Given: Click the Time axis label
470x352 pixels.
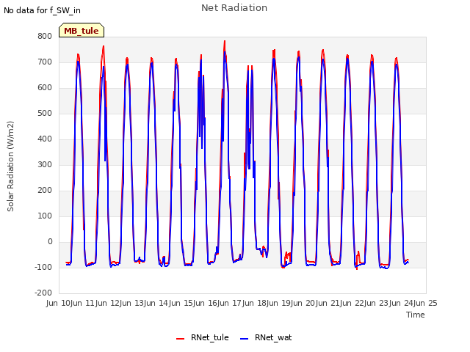Looking at the screenshot, I should click(416, 315).
